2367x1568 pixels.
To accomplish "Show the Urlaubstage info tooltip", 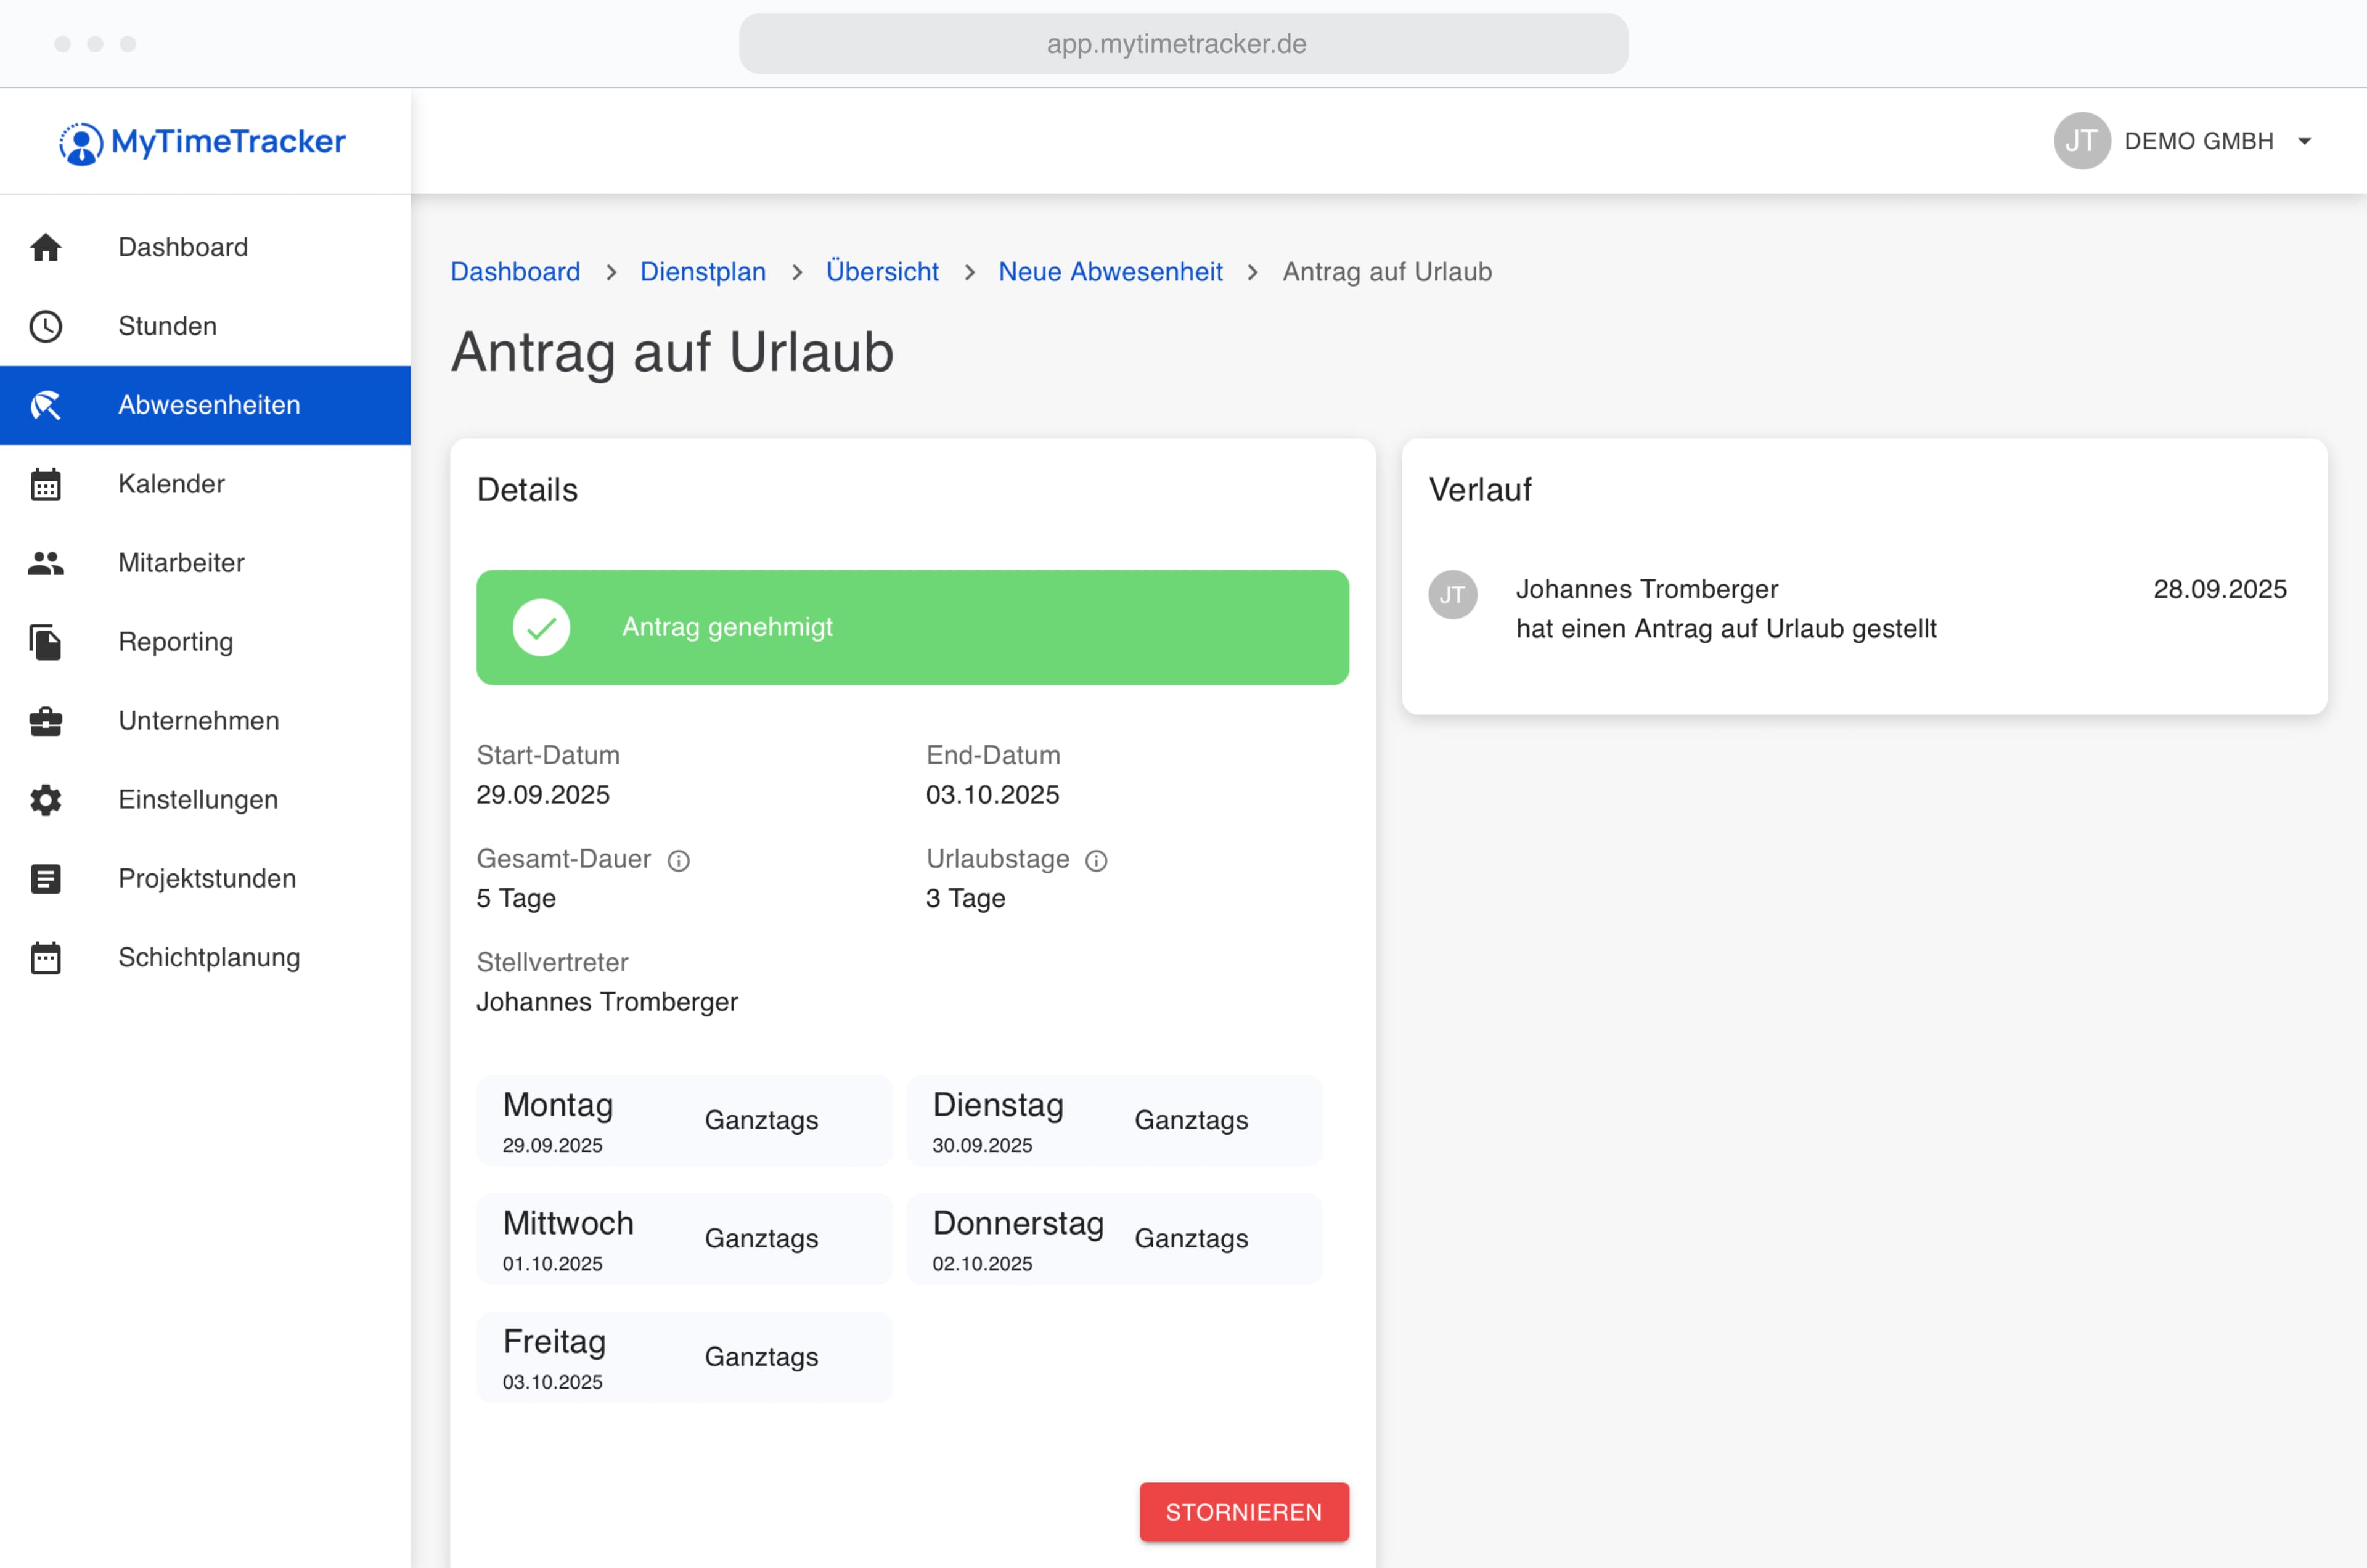I will 1096,860.
